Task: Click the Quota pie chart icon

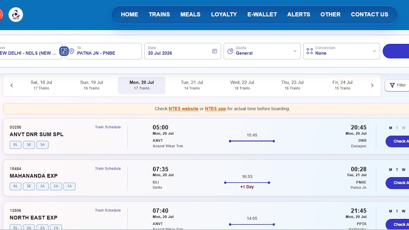Action: coord(230,51)
